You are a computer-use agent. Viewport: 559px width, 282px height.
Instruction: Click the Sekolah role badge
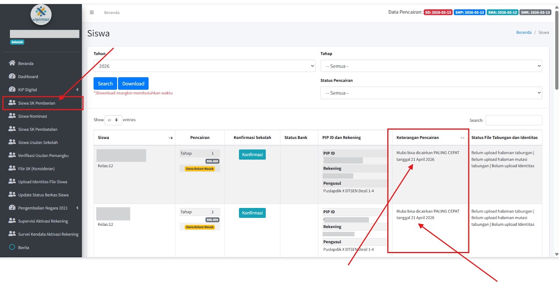coord(17,42)
